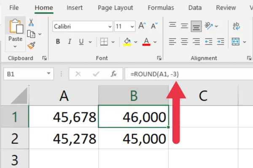The height and width of the screenshot is (168, 253).
Task: Expand the Paste options arrow
Action: [x=15, y=47]
